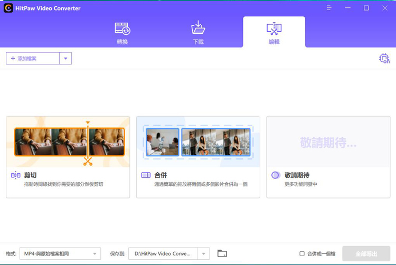The height and width of the screenshot is (265, 396).
Task: Open the 下載 (Download) tab
Action: 198,33
